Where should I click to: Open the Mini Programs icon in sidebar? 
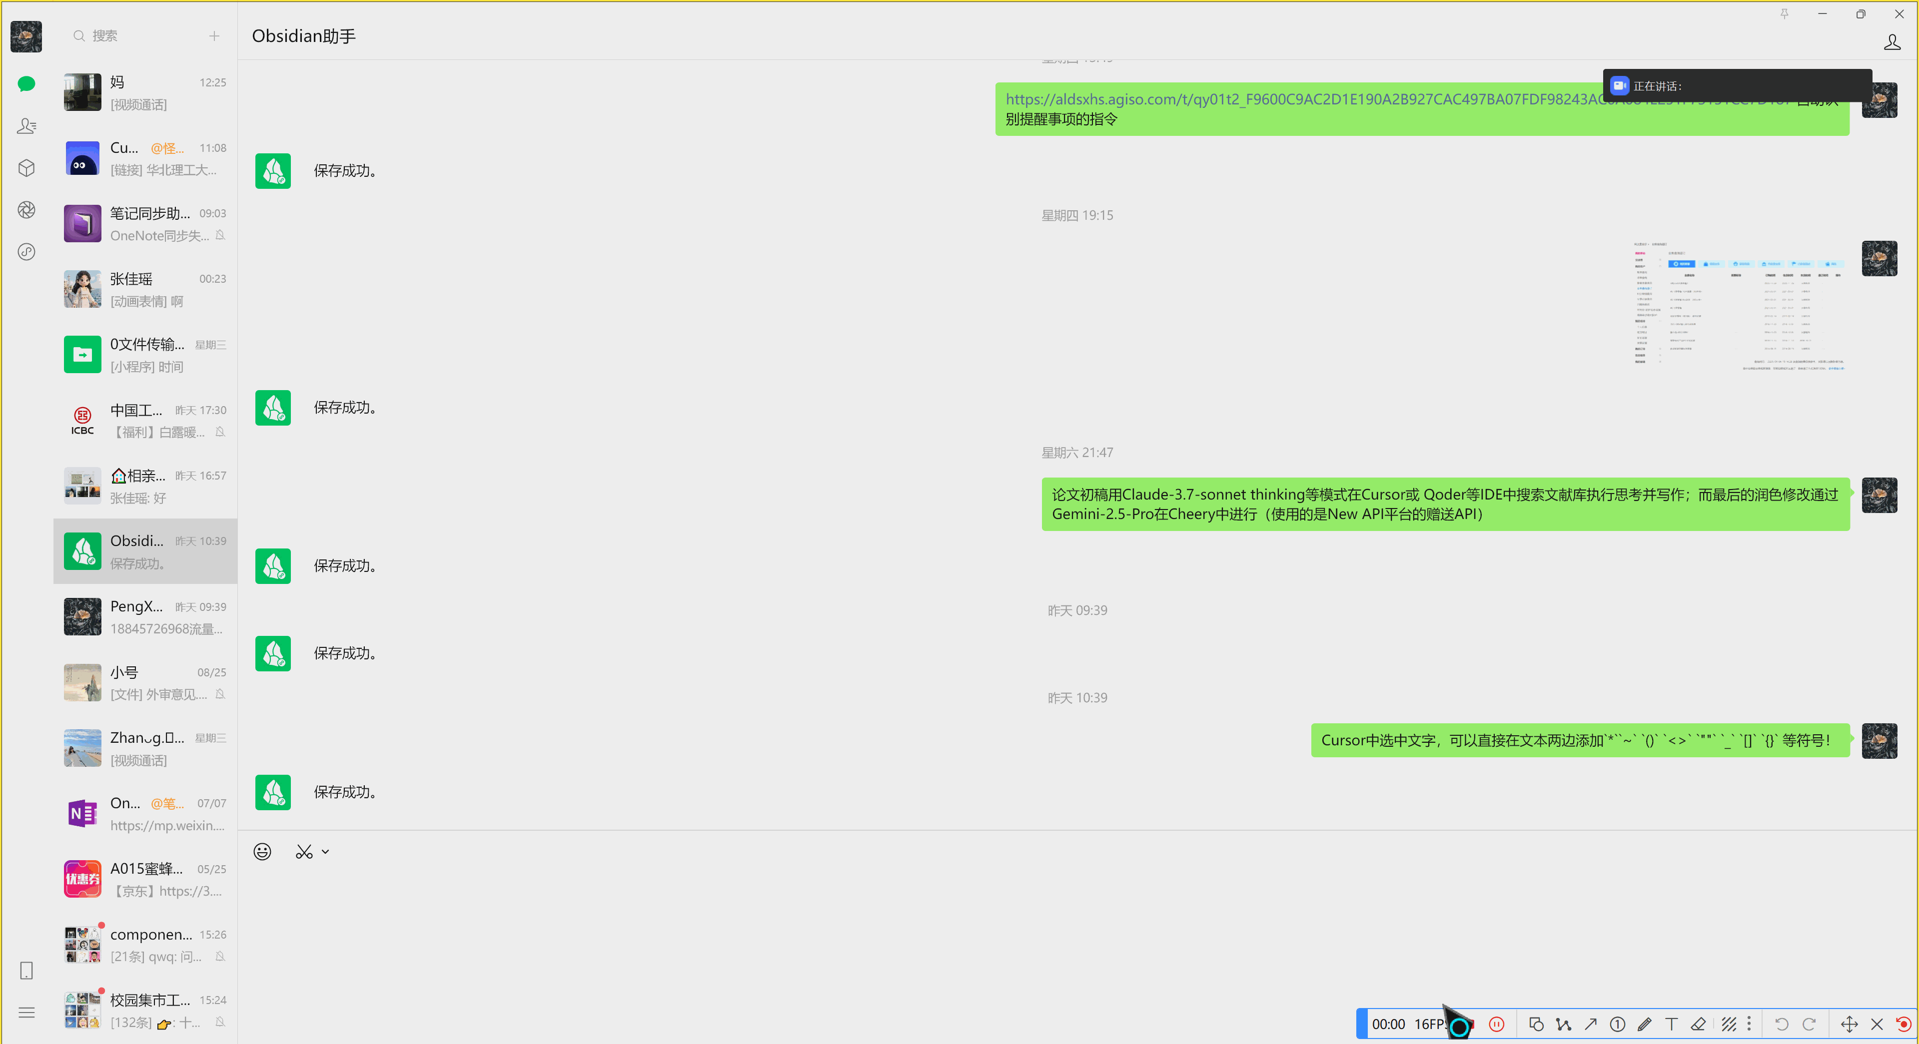point(26,252)
